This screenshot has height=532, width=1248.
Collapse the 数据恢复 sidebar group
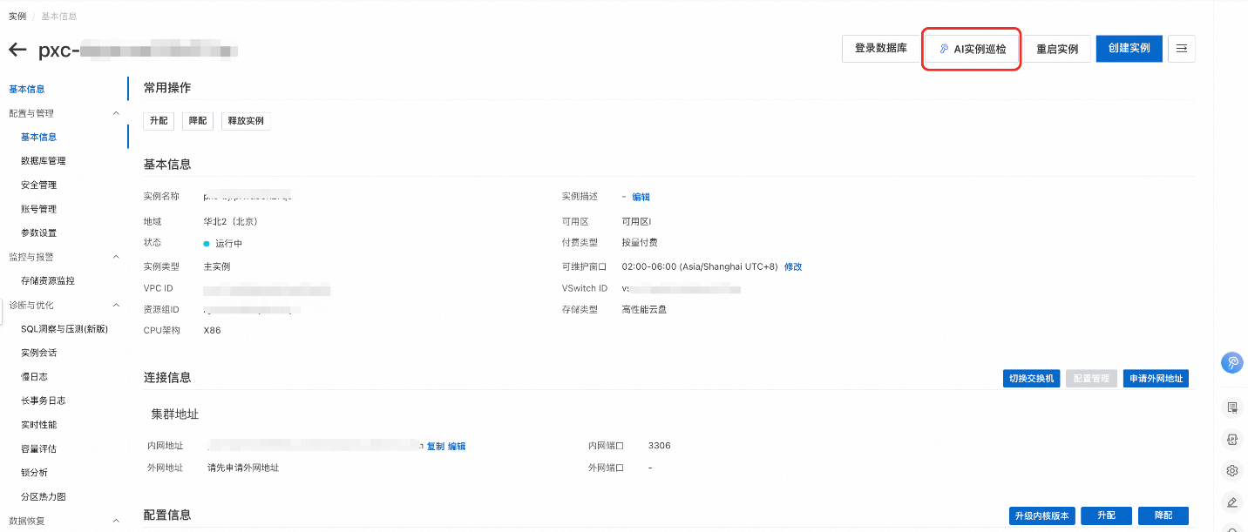tap(117, 521)
